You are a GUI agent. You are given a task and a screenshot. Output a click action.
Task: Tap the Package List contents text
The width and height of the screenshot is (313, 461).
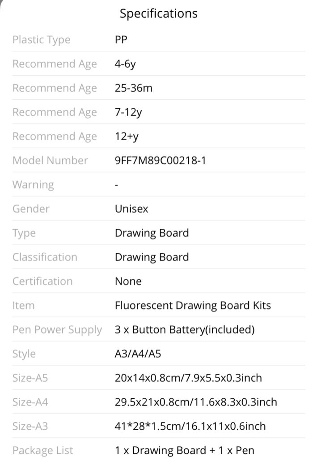point(184,450)
